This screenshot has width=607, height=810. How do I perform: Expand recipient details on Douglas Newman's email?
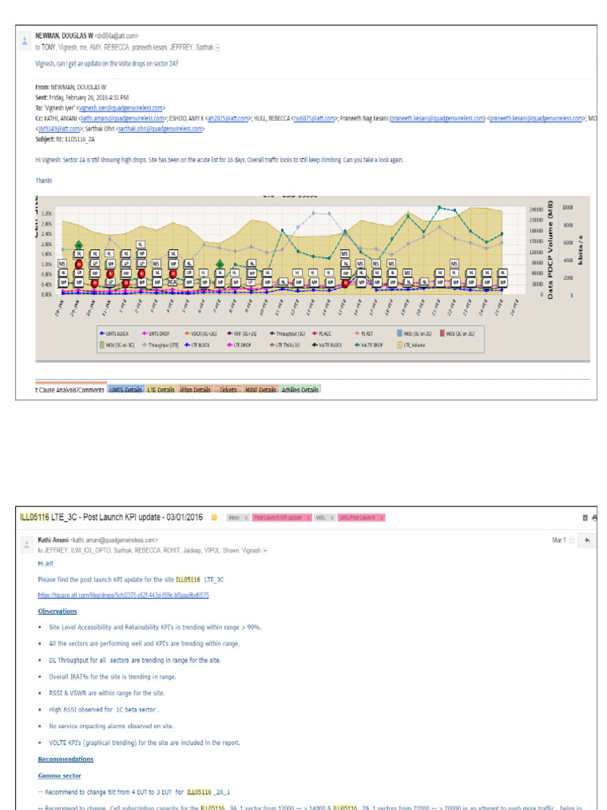click(x=218, y=47)
